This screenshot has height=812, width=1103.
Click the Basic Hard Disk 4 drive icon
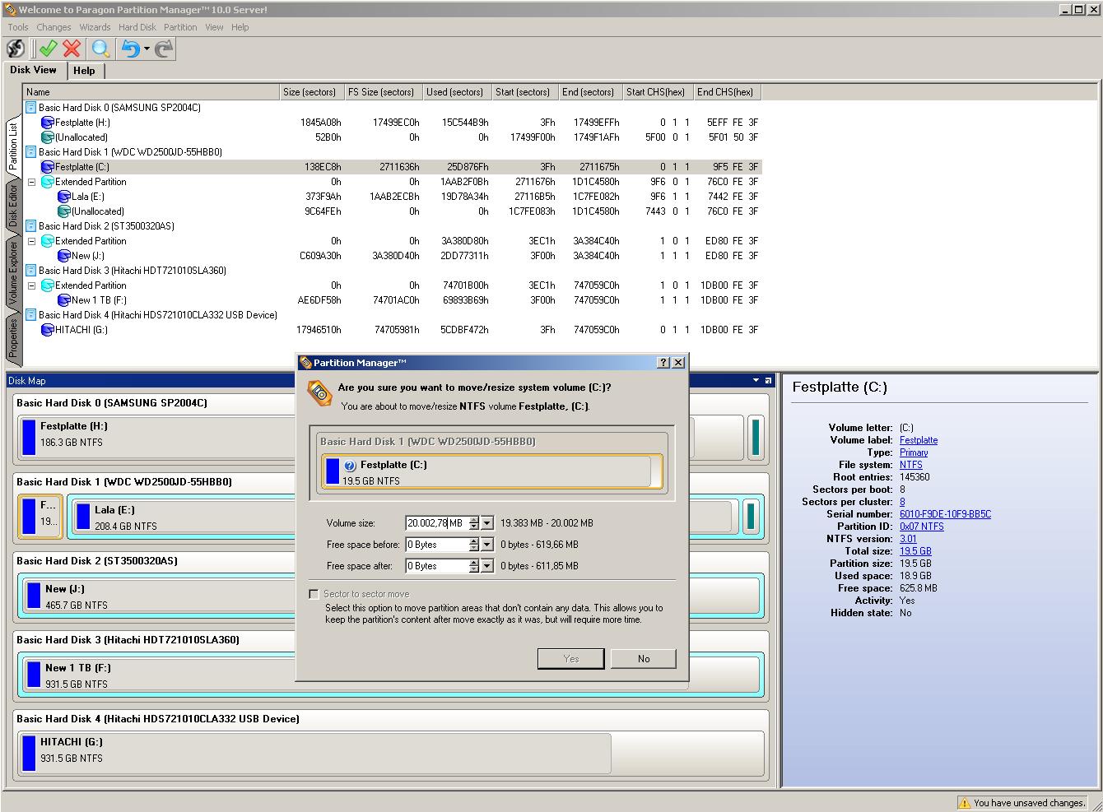(31, 315)
